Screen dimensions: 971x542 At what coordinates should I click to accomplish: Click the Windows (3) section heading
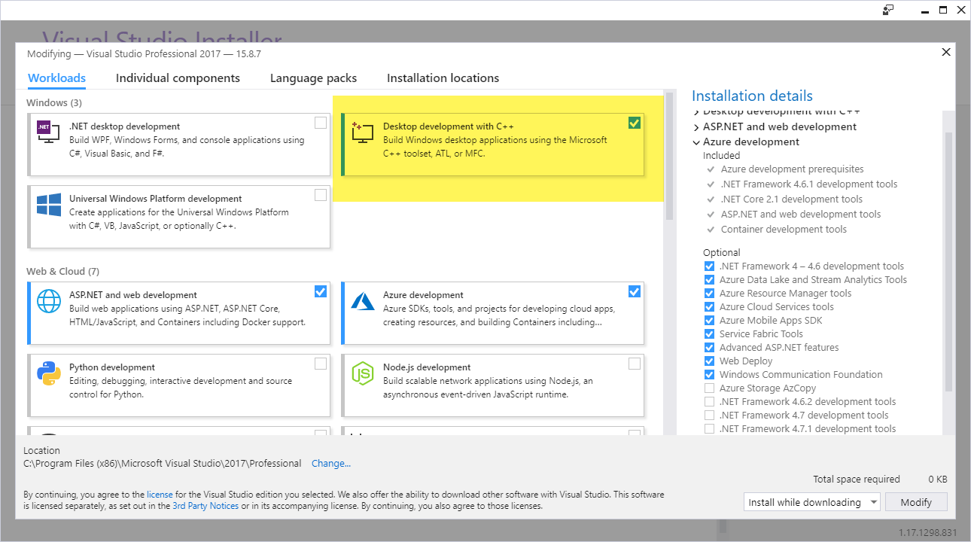point(54,102)
